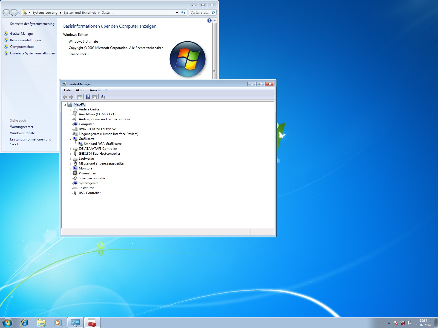Open the taskbar clock and date
This screenshot has height=328, width=438.
(423, 323)
